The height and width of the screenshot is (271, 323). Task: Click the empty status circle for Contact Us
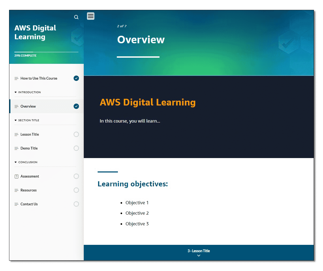click(x=76, y=204)
